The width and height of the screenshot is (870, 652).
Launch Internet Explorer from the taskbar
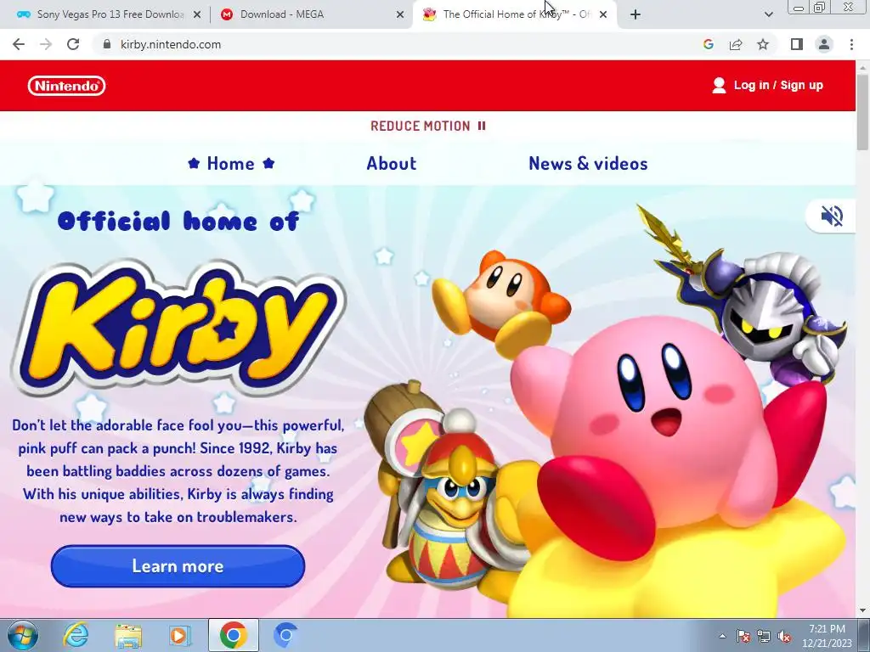click(76, 635)
